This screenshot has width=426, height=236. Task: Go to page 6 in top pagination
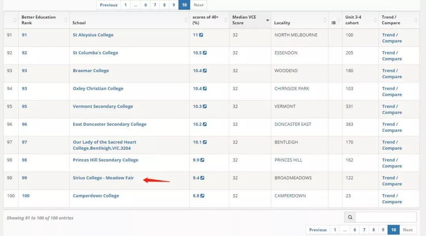[146, 5]
